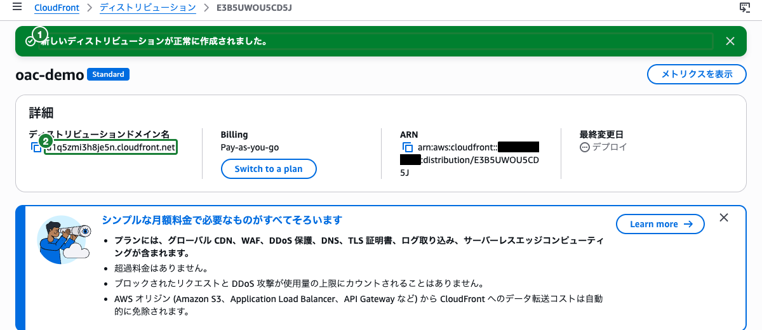Select the cloudfront.net domain name text

pos(110,147)
